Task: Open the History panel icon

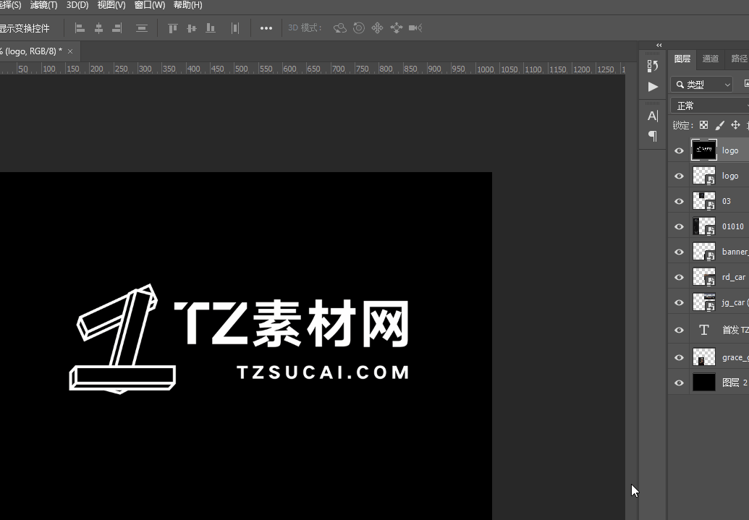Action: click(653, 66)
